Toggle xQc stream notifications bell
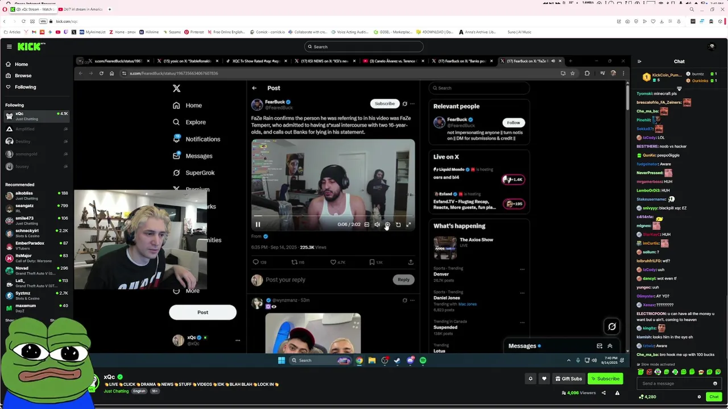728x409 pixels. pos(531,379)
